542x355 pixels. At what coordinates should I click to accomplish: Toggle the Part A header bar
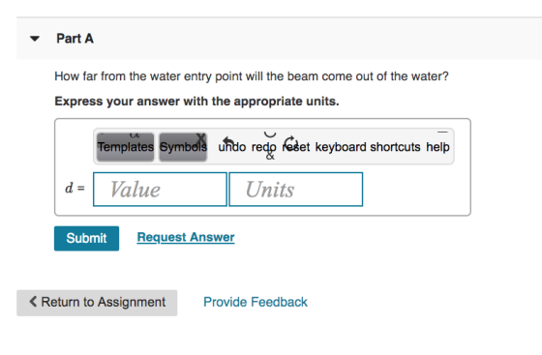pos(280,39)
